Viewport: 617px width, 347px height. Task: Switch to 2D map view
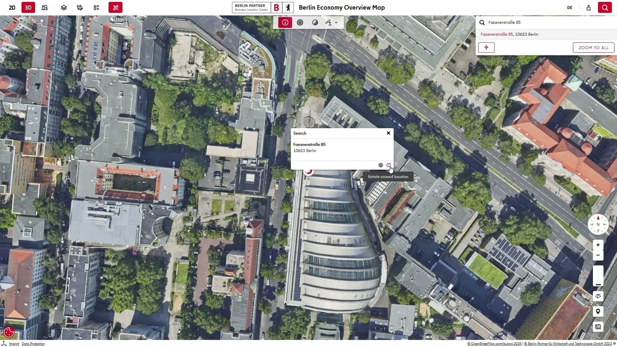(12, 8)
